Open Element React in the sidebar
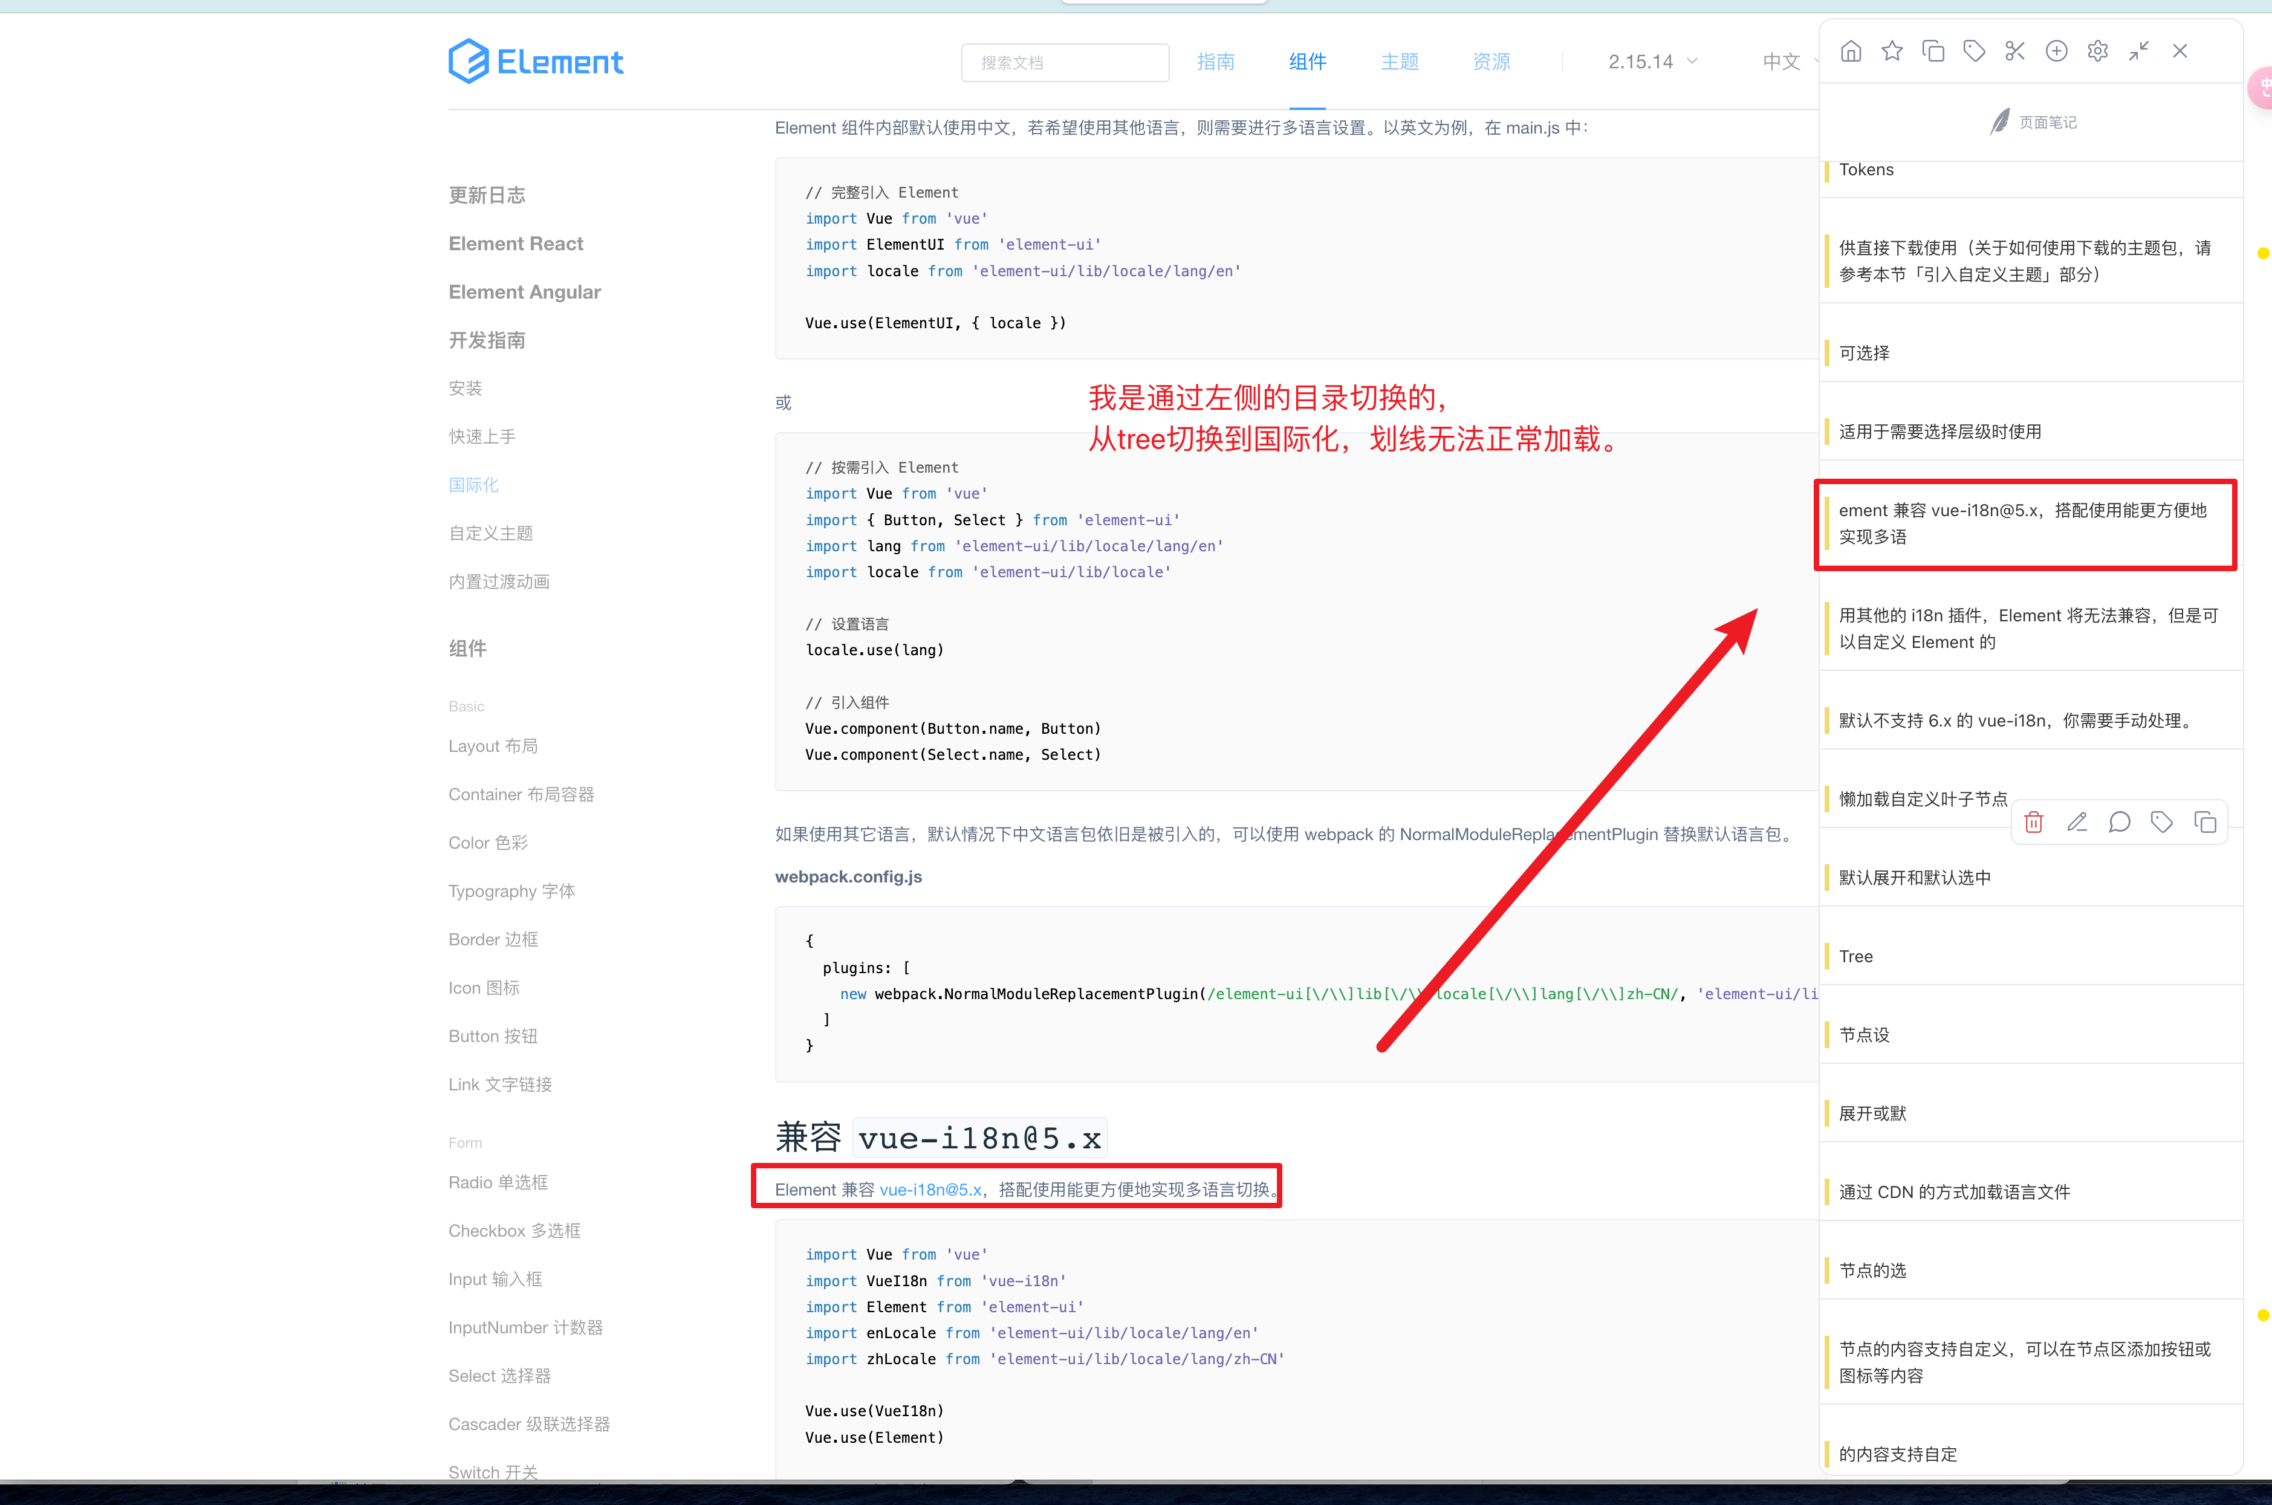The height and width of the screenshot is (1505, 2272). 516,244
